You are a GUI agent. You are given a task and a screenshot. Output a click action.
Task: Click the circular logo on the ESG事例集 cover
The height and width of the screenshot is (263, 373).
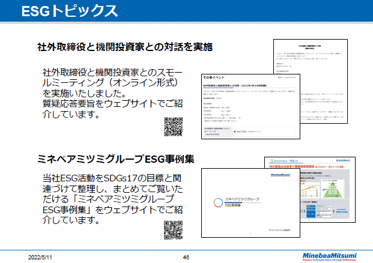tap(218, 202)
